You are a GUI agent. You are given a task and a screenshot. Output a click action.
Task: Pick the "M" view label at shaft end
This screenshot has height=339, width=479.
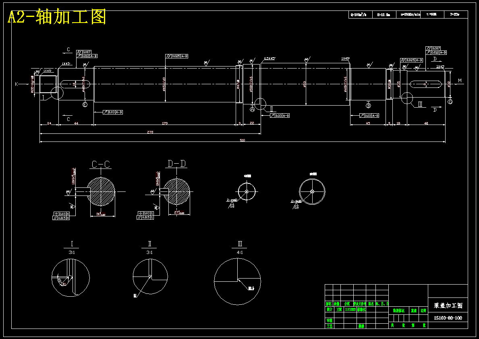(x=460, y=81)
